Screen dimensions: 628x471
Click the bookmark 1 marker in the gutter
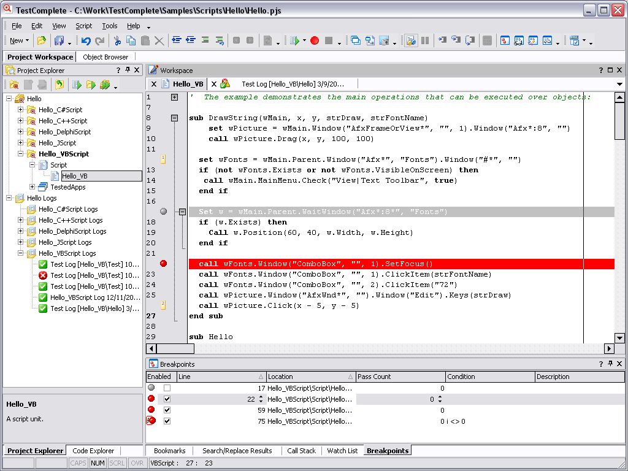(163, 159)
